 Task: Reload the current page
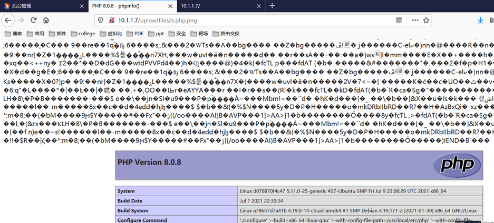click(x=33, y=21)
